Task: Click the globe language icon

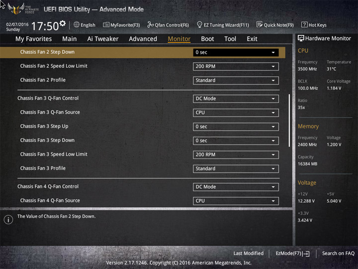Action: [77, 24]
